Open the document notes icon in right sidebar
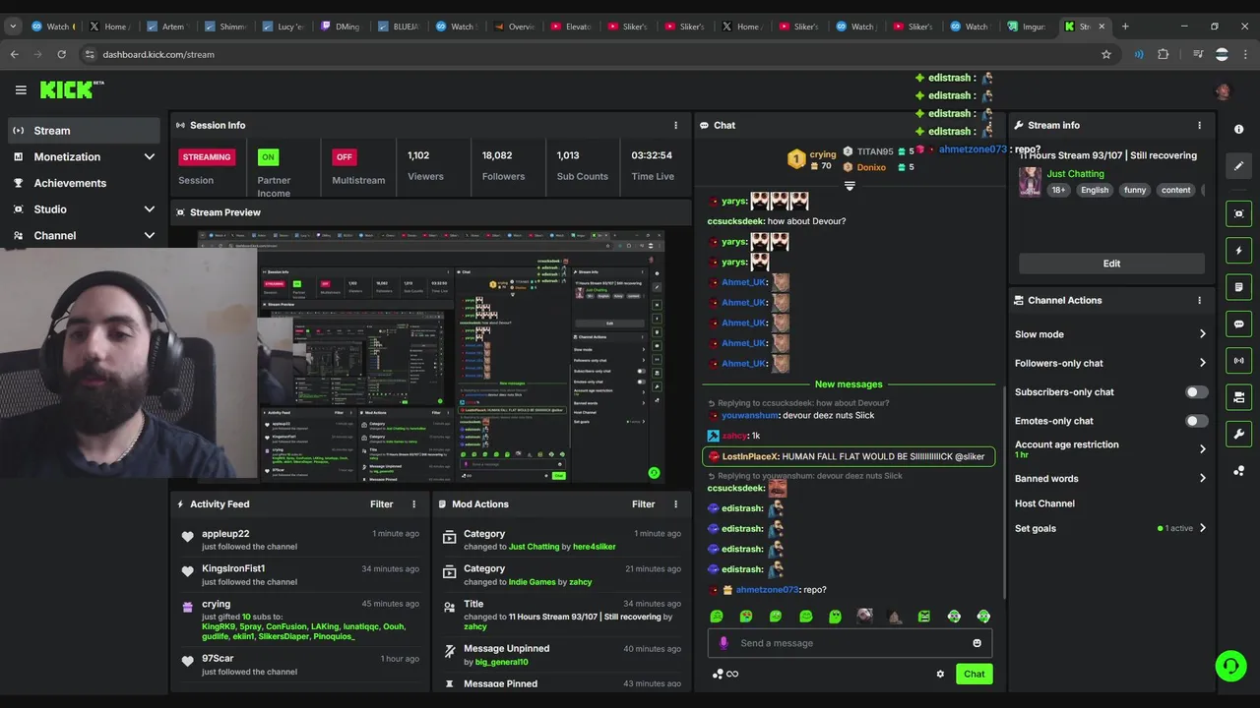This screenshot has width=1260, height=708. 1238,287
